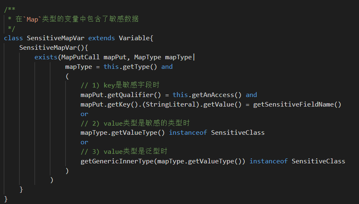Click the comment '// 3) value类型是泛型时'
Screen dimensions: 359x204
(124, 151)
